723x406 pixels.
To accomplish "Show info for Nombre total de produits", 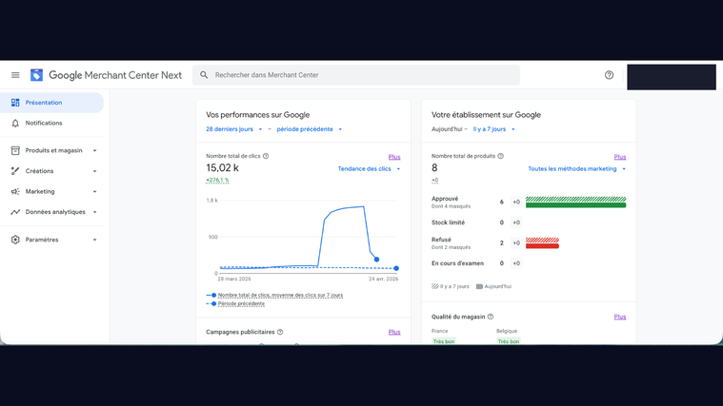I will point(501,156).
